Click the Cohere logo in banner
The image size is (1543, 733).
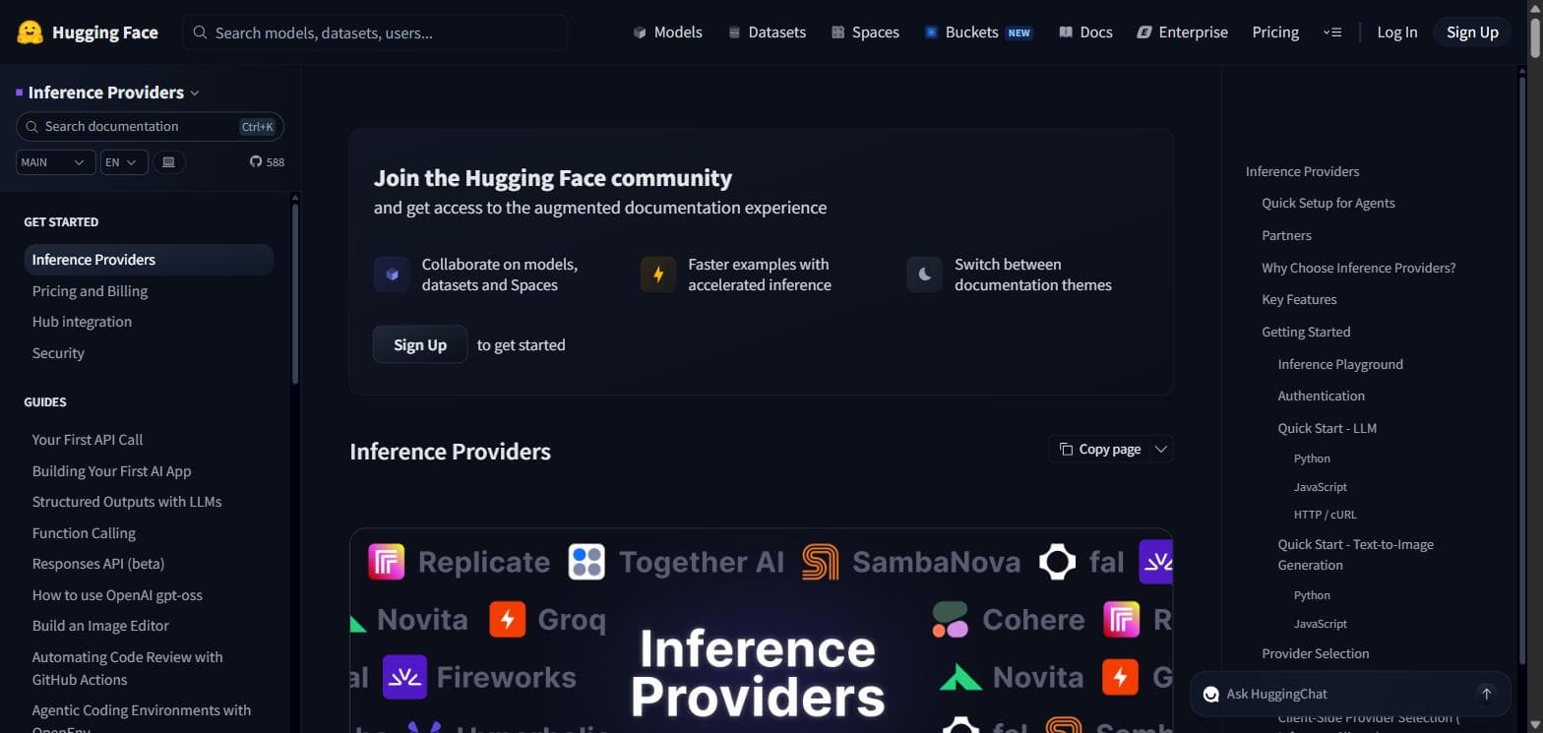click(951, 619)
